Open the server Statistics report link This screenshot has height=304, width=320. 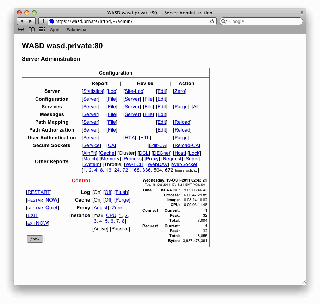(93, 91)
